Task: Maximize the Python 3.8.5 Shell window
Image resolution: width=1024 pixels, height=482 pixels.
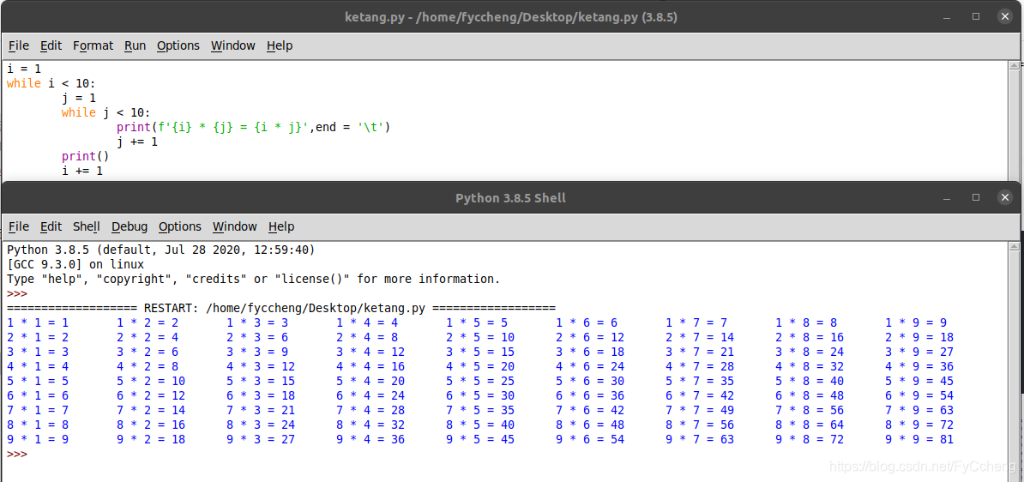Action: point(976,197)
